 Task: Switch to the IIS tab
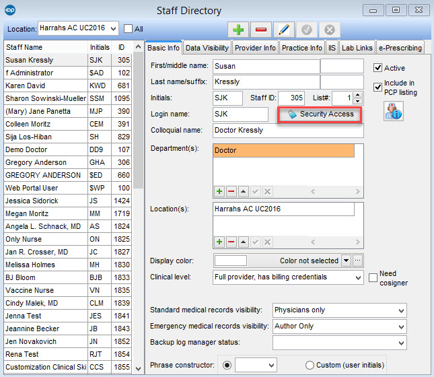tap(332, 48)
